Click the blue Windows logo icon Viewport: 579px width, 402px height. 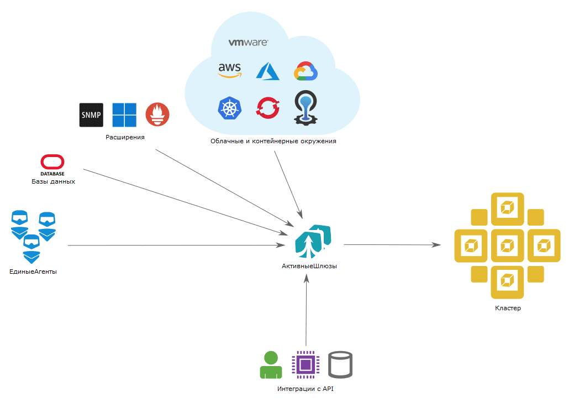click(x=124, y=115)
